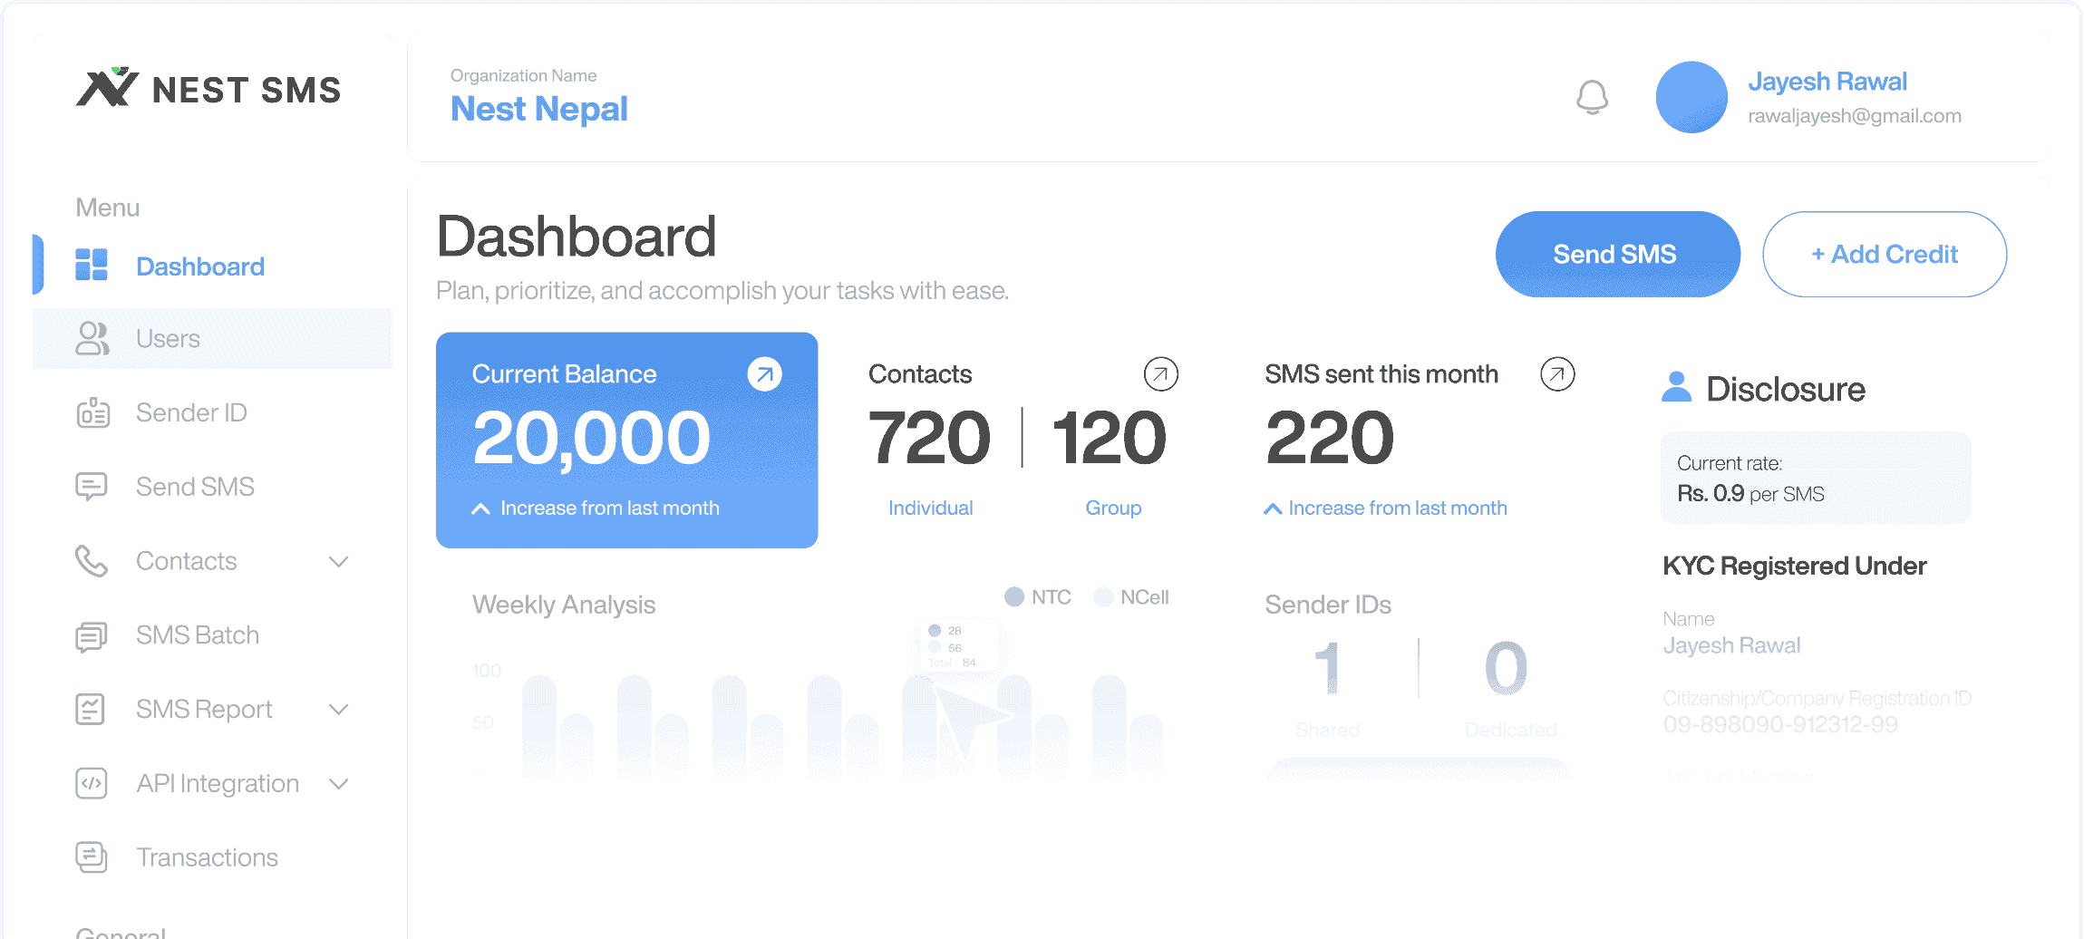2084x939 pixels.
Task: Toggle the NCell legend in Weekly Analysis
Action: coord(1130,596)
